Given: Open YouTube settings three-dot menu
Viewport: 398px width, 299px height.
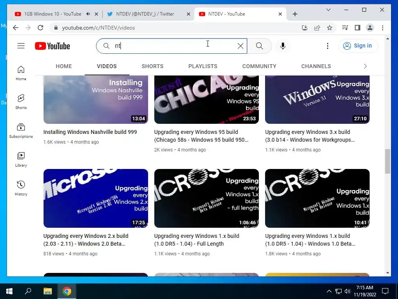Looking at the screenshot, I should [327, 46].
